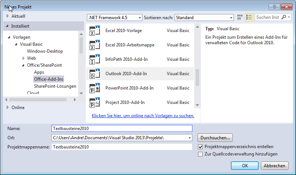Select the Apps tree item
Image resolution: width=296 pixels, height=175 pixels.
(x=39, y=72)
